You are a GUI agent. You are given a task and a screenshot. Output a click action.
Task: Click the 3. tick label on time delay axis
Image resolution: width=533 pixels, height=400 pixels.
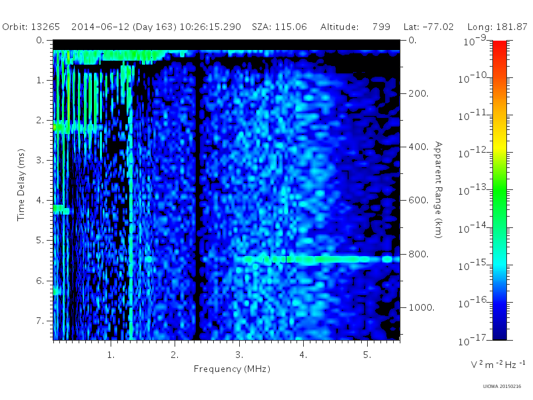(x=41, y=160)
